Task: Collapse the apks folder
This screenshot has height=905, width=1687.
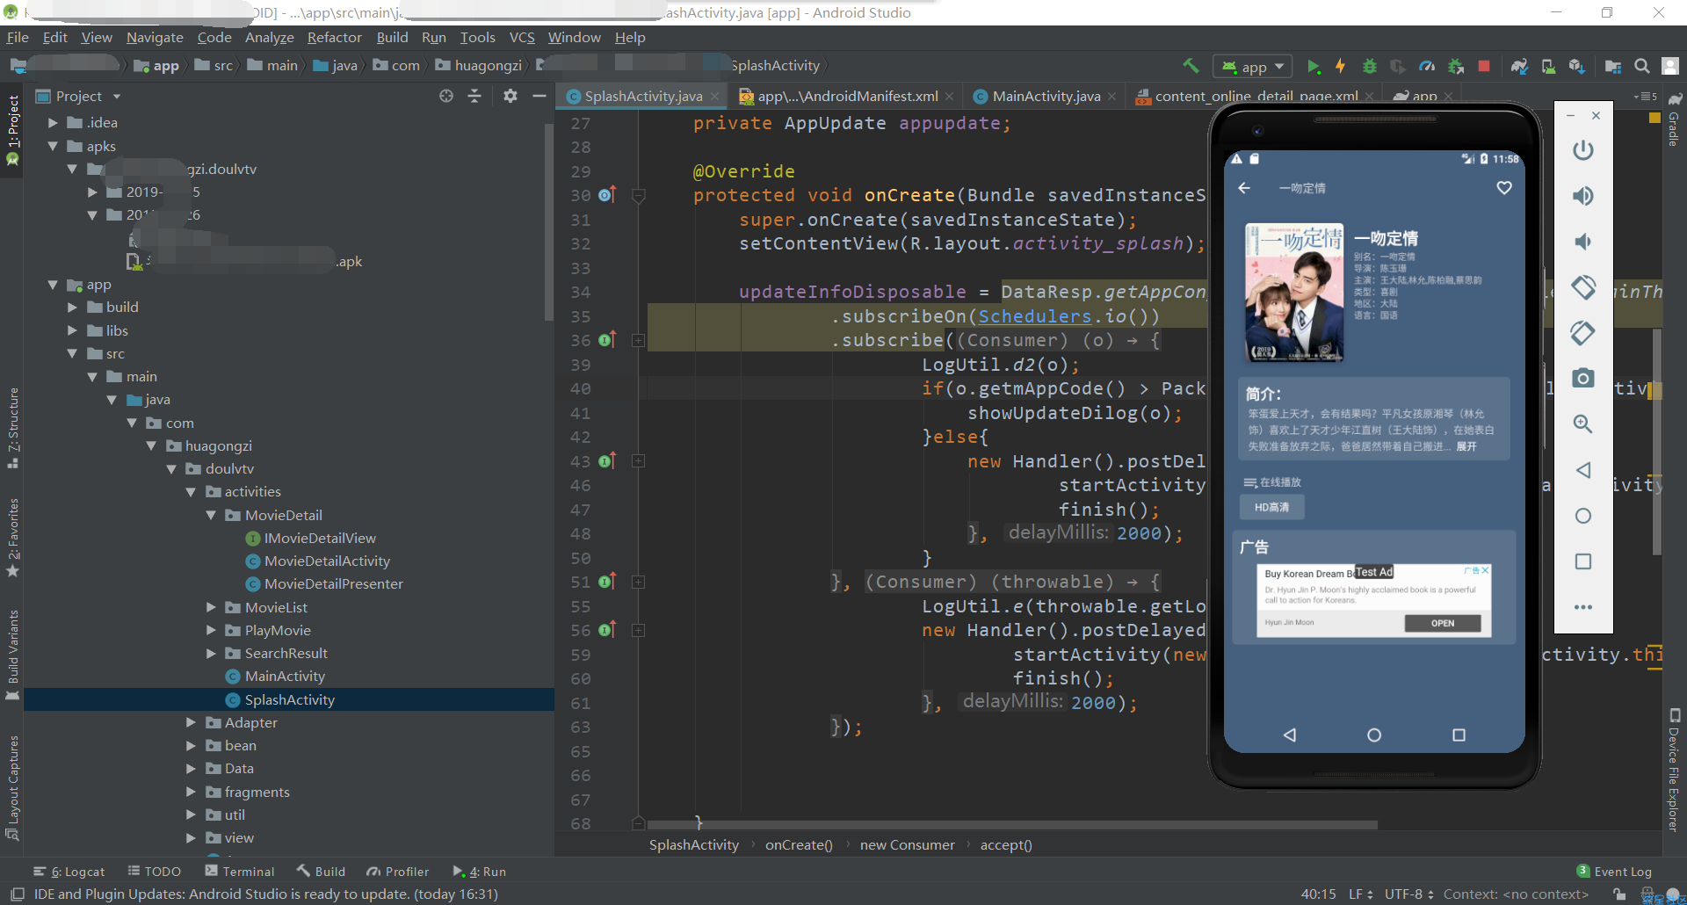Action: pos(53,146)
